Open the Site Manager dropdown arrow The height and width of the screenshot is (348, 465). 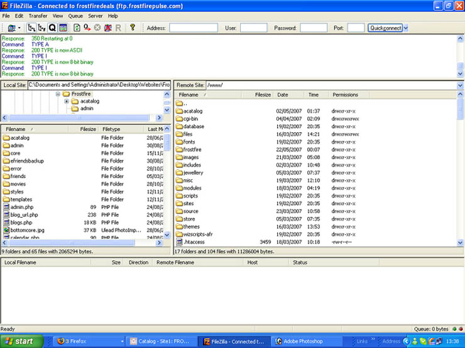click(19, 28)
